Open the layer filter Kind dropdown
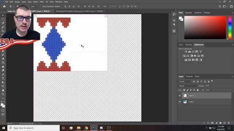This screenshot has width=234, height=131. 185,82
